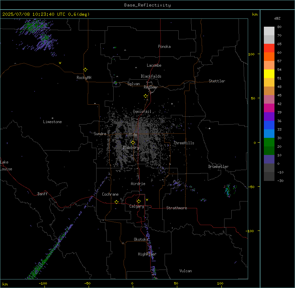Click the -50 tick on the horizontal distance axis

[x=87, y=283]
